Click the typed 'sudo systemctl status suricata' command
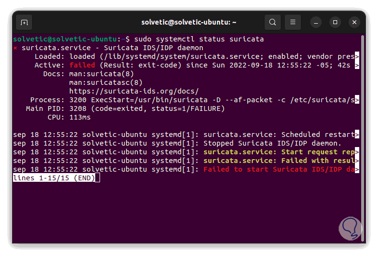The width and height of the screenshot is (378, 257). (x=199, y=39)
